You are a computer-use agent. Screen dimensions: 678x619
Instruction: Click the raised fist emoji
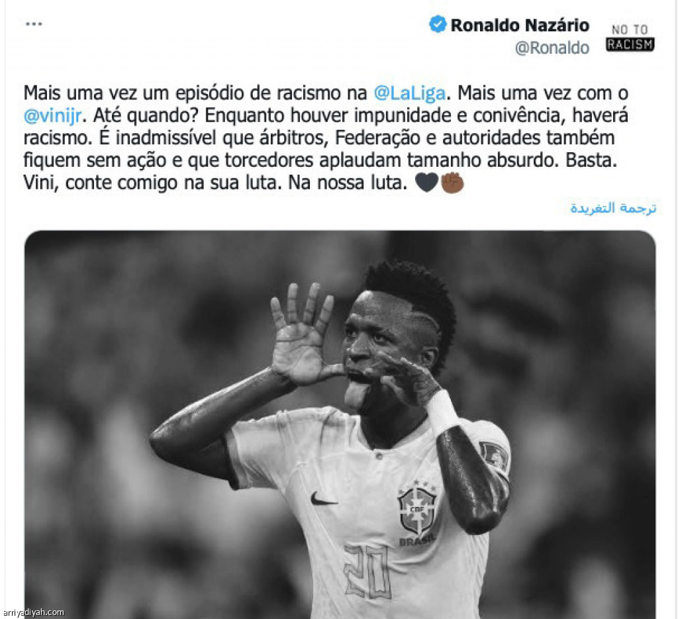[452, 183]
